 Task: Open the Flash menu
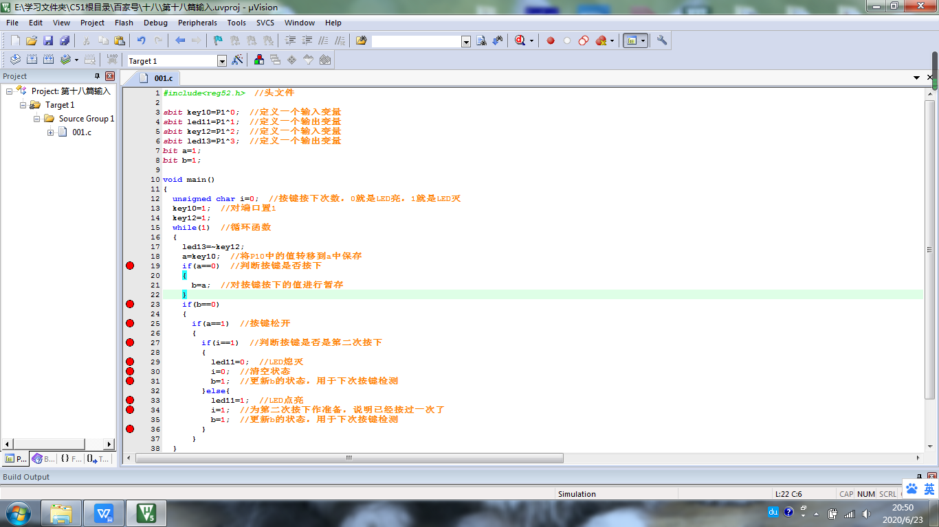click(124, 23)
